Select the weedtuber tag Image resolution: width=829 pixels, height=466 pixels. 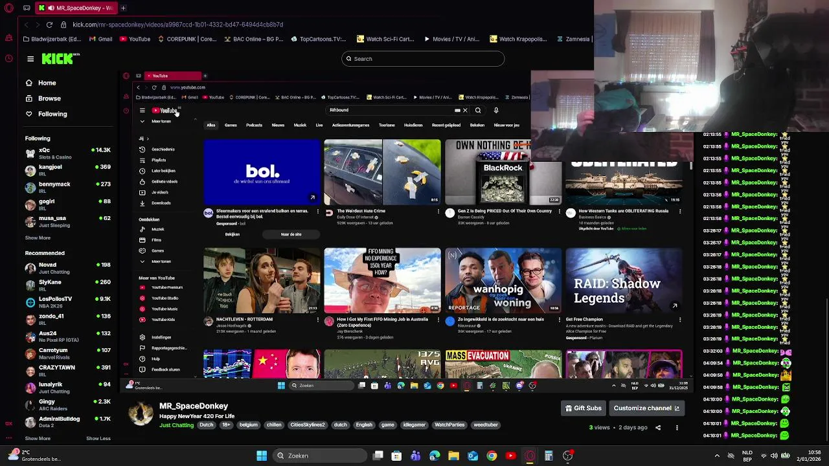pyautogui.click(x=486, y=425)
